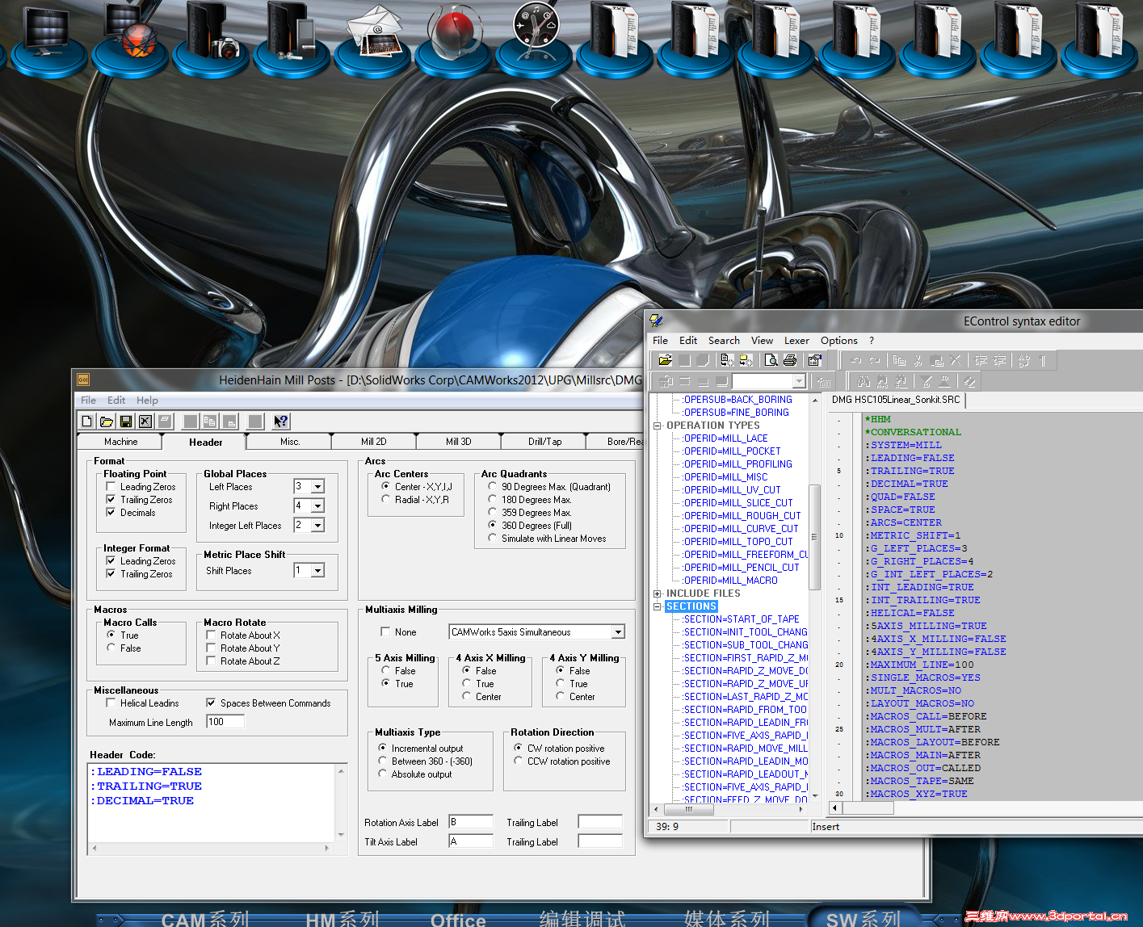Open the CAMWorks 5axis Simultaneous dropdown
The width and height of the screenshot is (1143, 927).
tap(618, 631)
